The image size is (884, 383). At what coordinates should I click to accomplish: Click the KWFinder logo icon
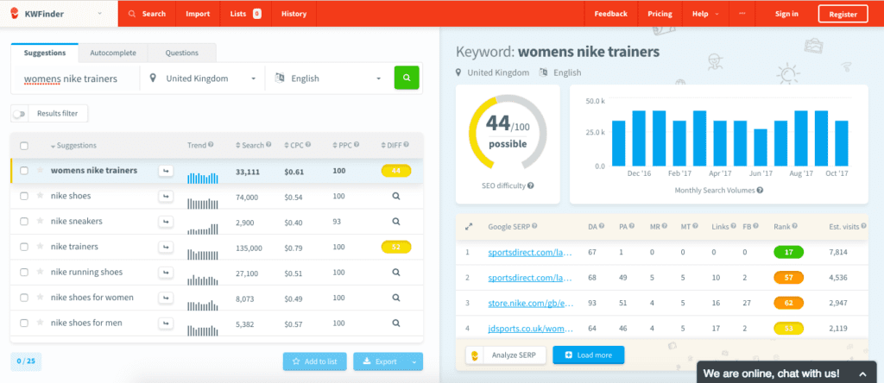(x=14, y=14)
